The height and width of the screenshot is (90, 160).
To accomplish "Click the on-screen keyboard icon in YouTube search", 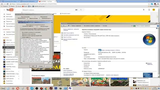I will click(76, 10).
